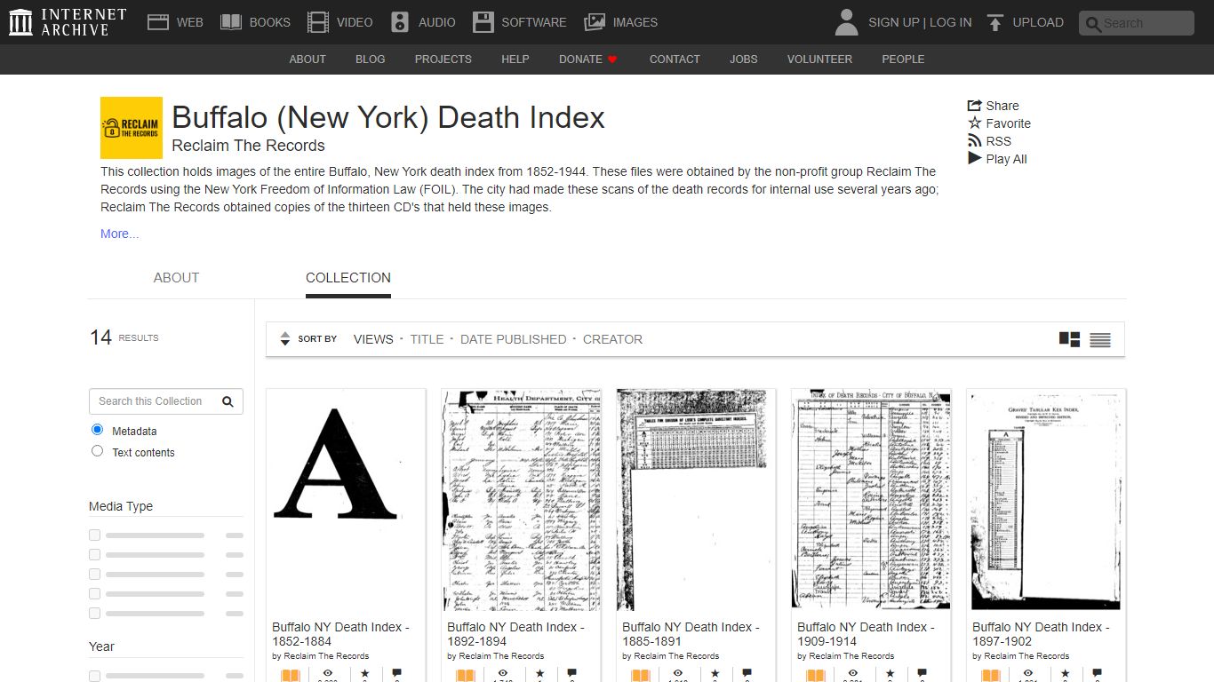This screenshot has height=682, width=1214.
Task: Sort results by Creator
Action: 612,339
